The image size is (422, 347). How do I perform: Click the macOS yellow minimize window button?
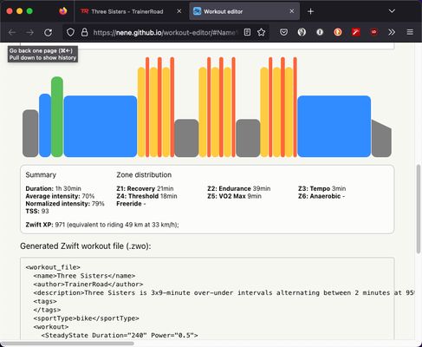pyautogui.click(x=19, y=11)
